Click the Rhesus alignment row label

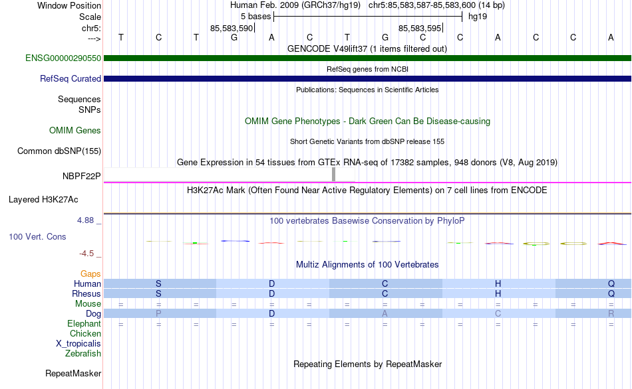tap(86, 293)
